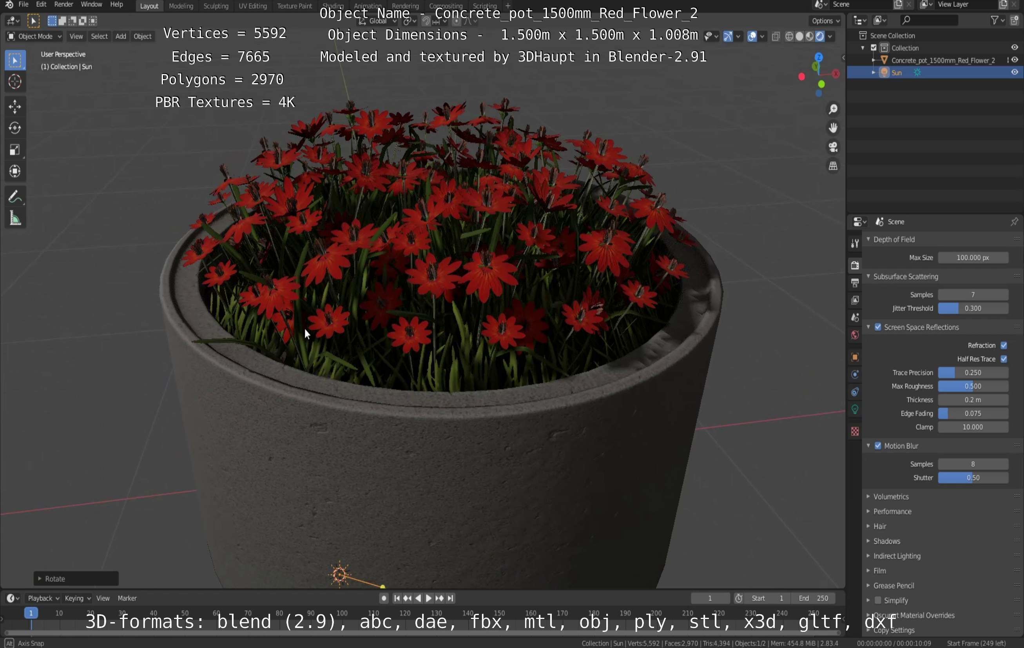Screen dimensions: 1024x648
Task: Collapse the Depth of Field panel
Action: click(894, 240)
